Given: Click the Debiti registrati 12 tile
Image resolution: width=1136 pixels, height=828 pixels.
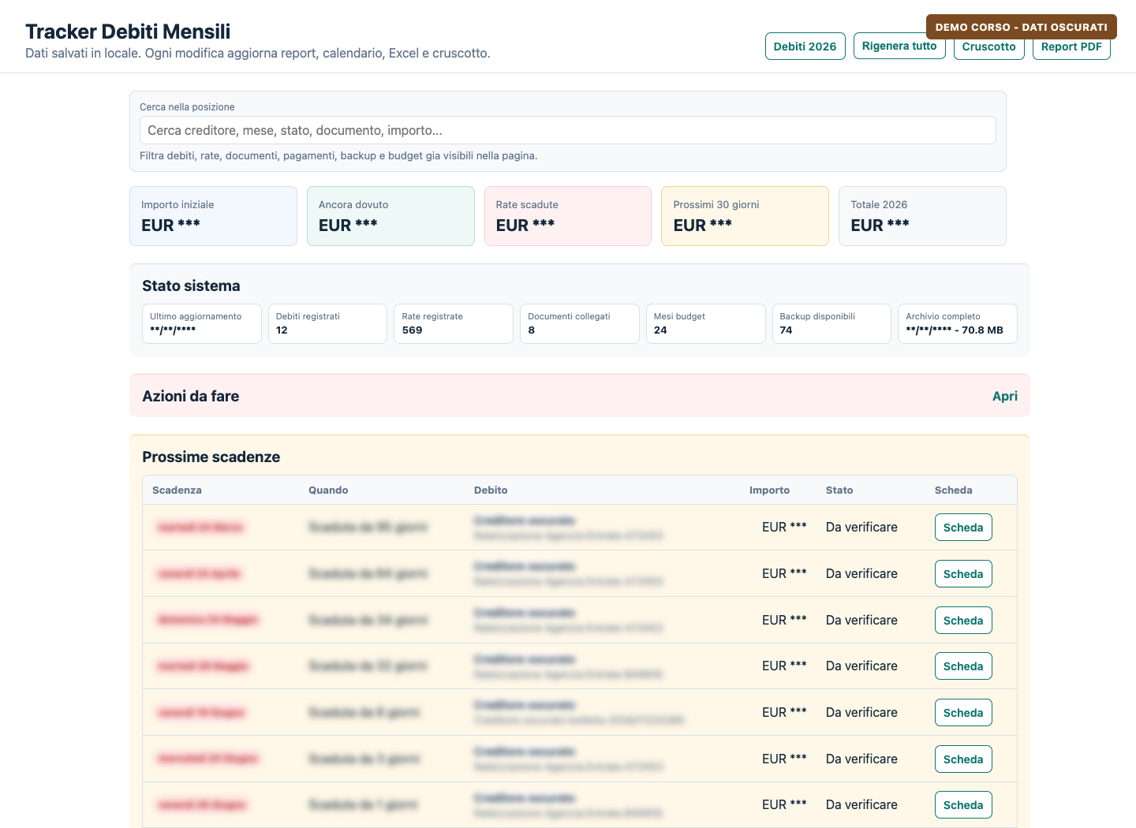Looking at the screenshot, I should (327, 323).
